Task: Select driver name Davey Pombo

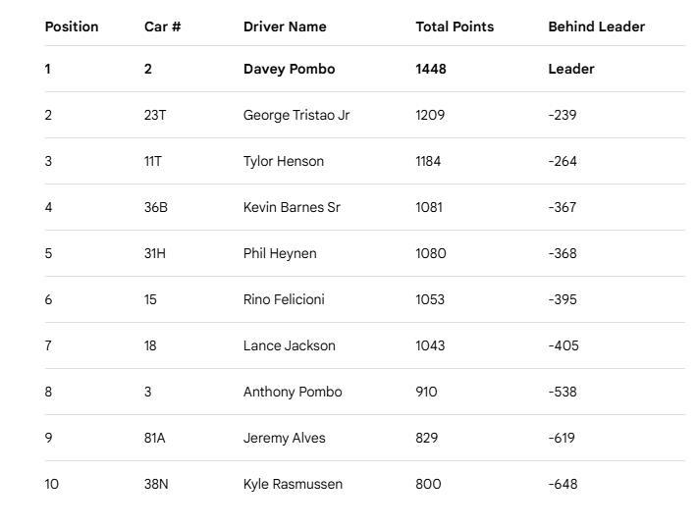Action: click(x=289, y=69)
